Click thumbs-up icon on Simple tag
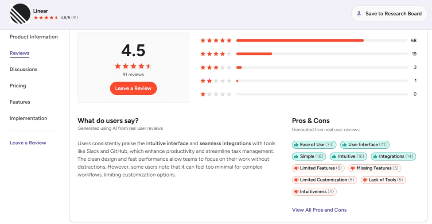This screenshot has width=432, height=224. (296, 157)
